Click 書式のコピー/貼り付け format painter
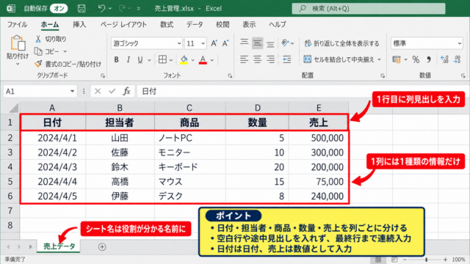This screenshot has height=264, width=470. pos(68,64)
